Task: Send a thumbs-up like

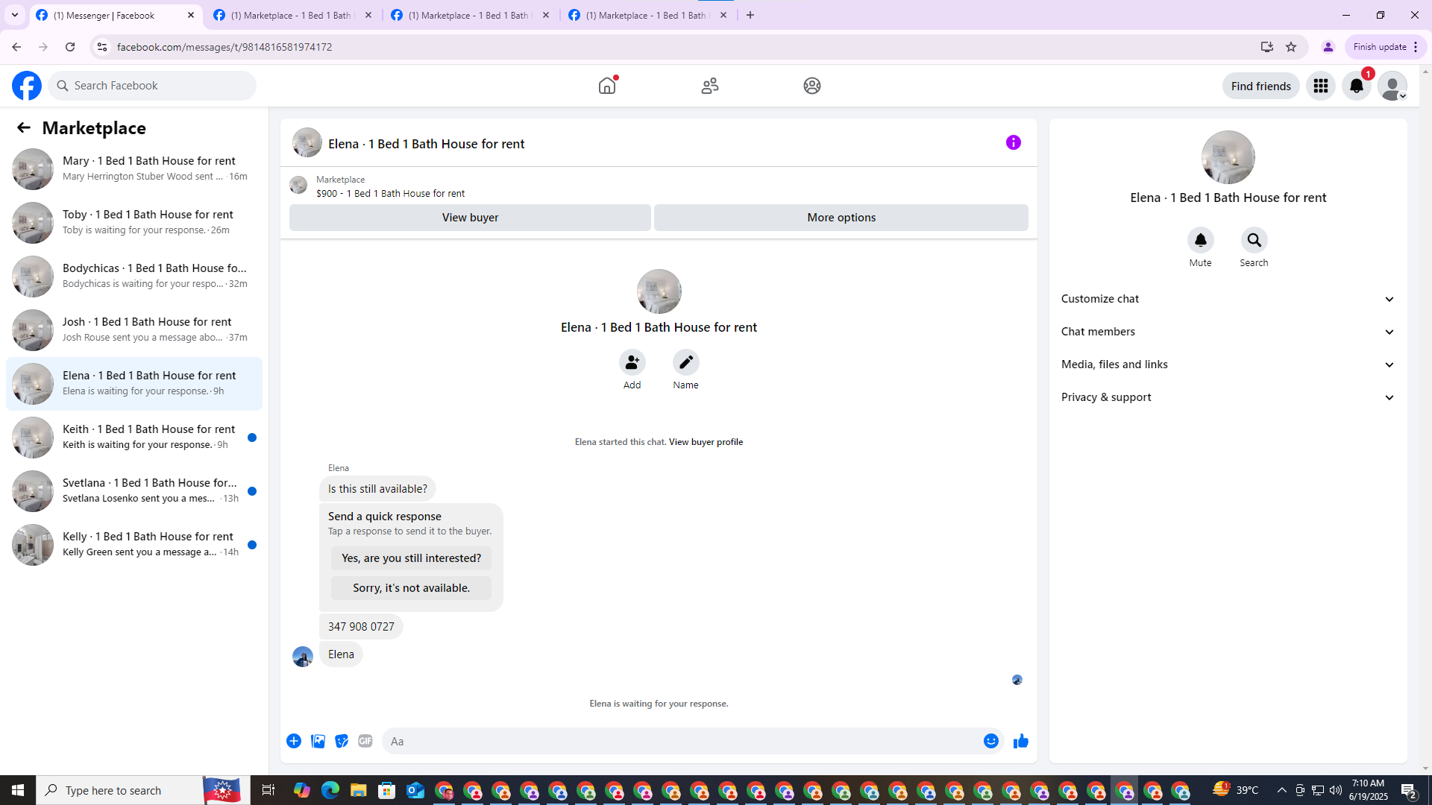Action: click(x=1021, y=741)
